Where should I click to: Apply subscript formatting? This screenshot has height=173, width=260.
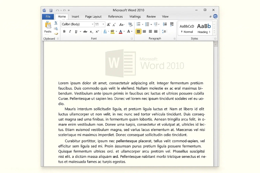(x=91, y=31)
